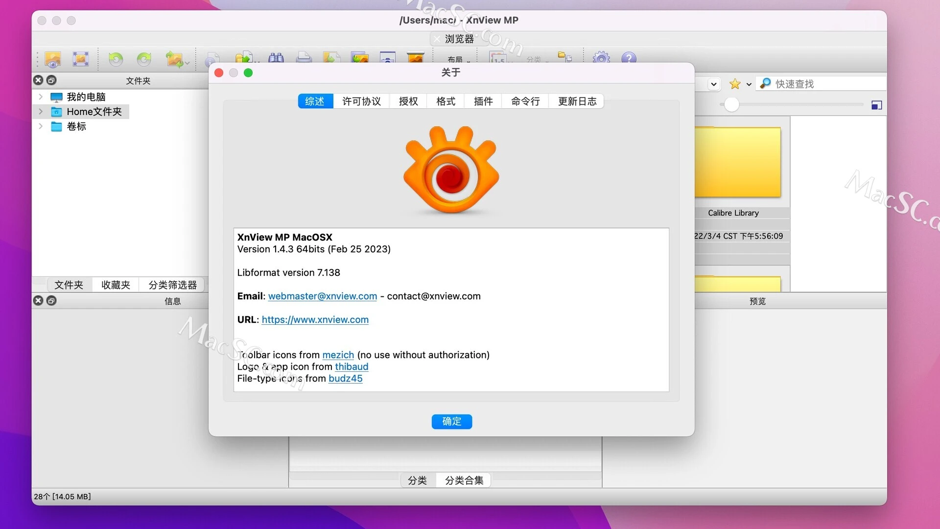Float the 文件夹 panel with its detach icon
The width and height of the screenshot is (940, 529).
pos(51,80)
